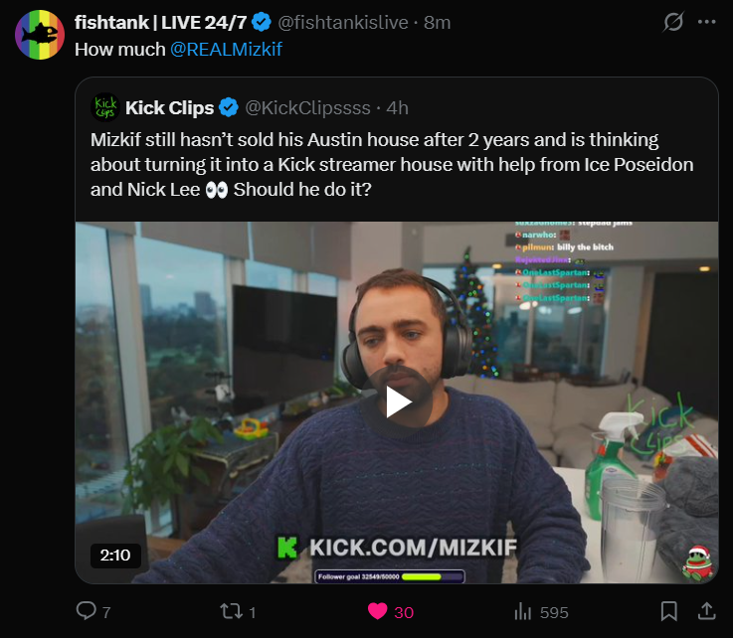Open Kick Clips avatar in quoted post

click(x=105, y=107)
